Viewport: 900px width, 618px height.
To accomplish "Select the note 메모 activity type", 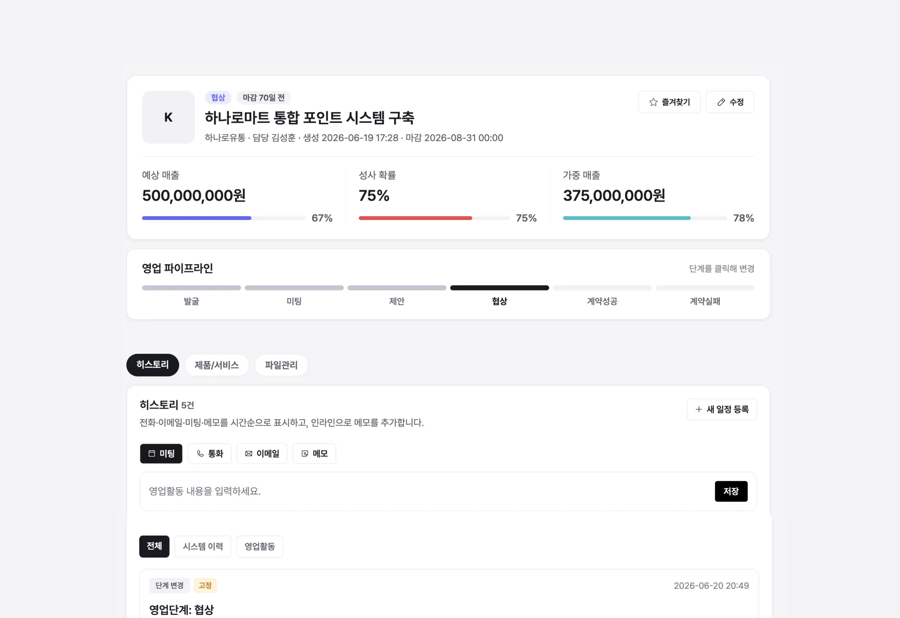I will 314,453.
